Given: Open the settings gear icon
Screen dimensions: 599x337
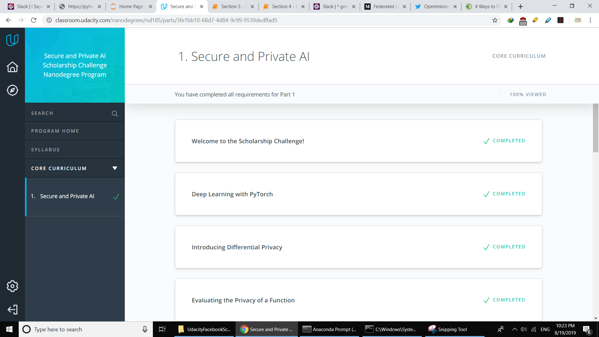Looking at the screenshot, I should (12, 286).
